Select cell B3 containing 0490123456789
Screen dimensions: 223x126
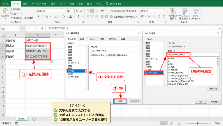(x=38, y=51)
